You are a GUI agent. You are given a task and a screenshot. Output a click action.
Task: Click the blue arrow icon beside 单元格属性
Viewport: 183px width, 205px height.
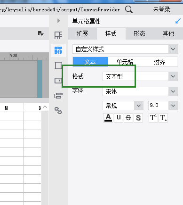(178, 21)
